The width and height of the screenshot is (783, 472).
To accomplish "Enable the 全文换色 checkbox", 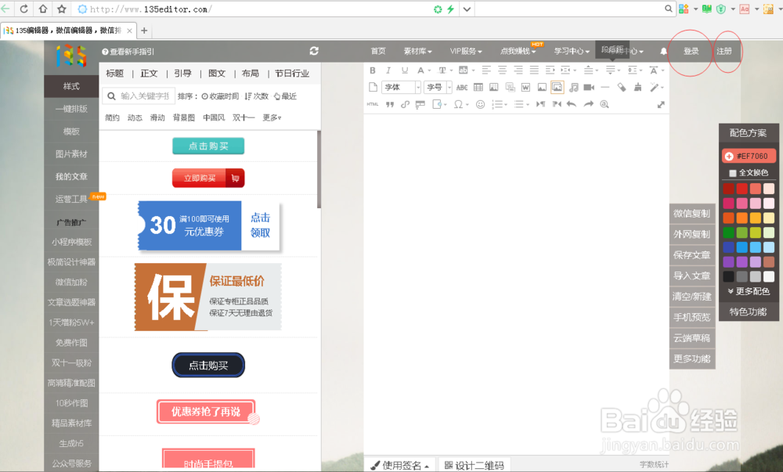I will point(733,173).
